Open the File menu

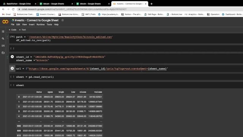pyautogui.click(x=13, y=24)
